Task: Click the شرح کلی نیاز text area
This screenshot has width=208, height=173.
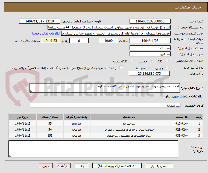Action: [x=104, y=88]
